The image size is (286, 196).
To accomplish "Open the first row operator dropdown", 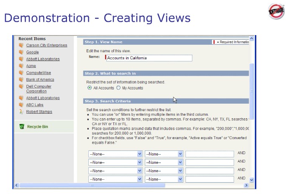I will point(164,154).
